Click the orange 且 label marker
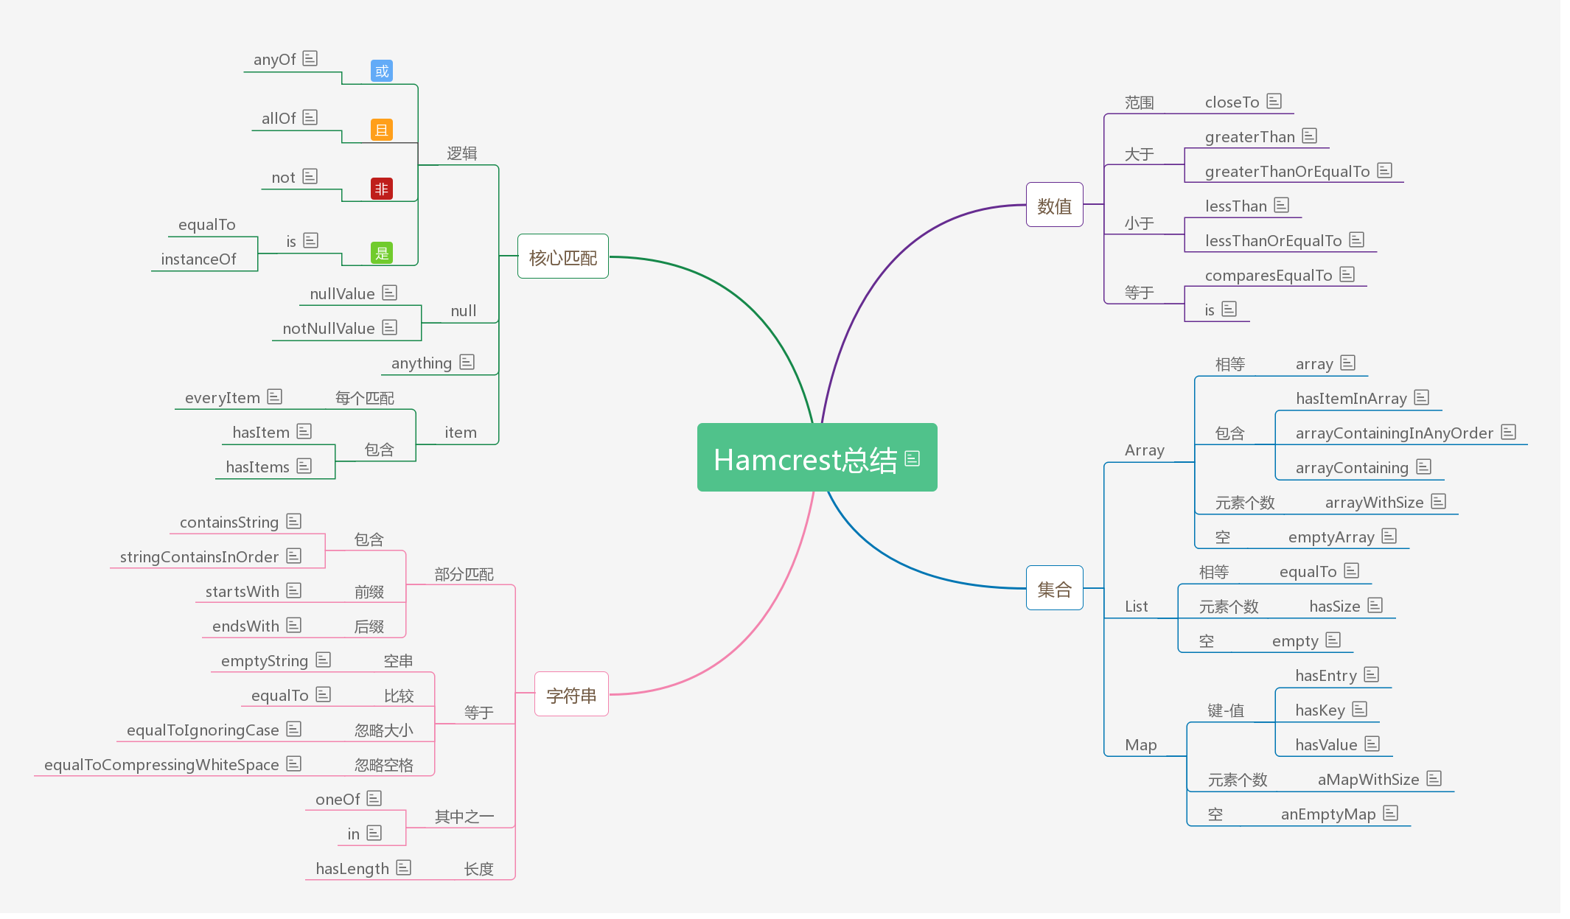1570x919 pixels. pos(382,130)
